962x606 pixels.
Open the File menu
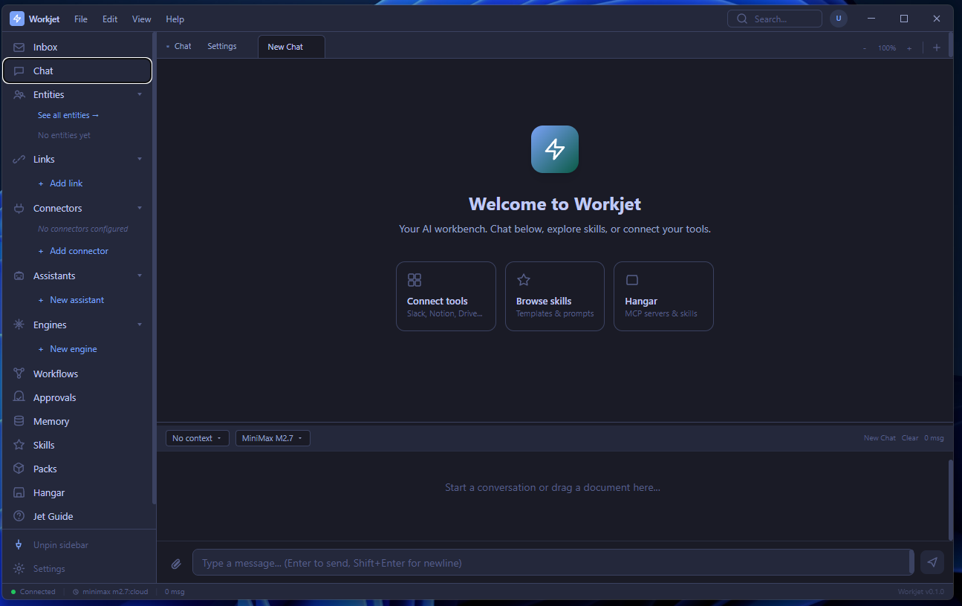coord(80,19)
